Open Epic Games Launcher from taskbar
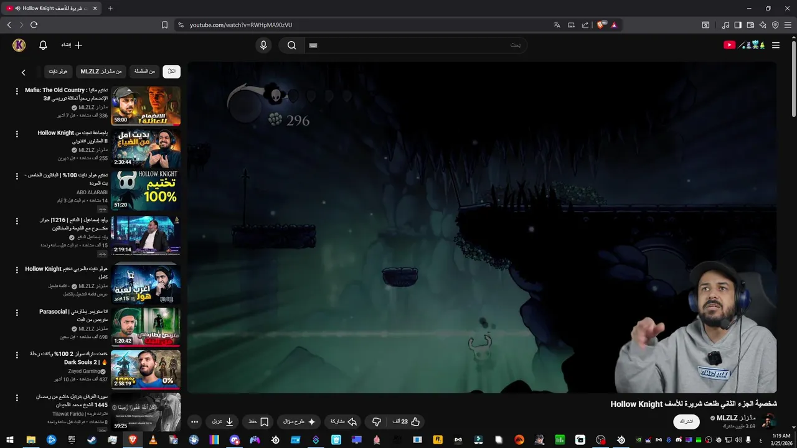 pyautogui.click(x=72, y=440)
